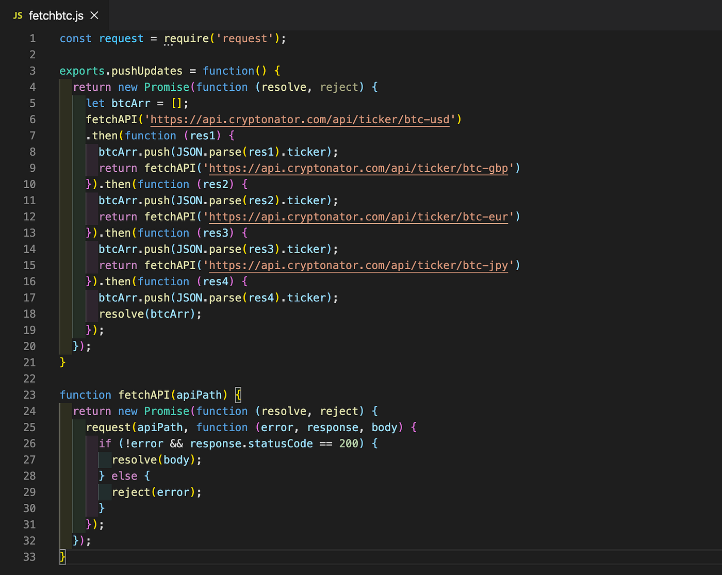
Task: Select the fetchbtc.js editor tab
Action: (x=55, y=15)
